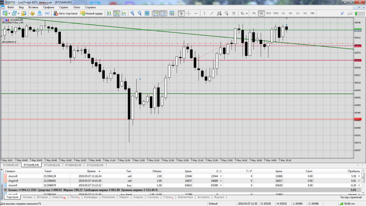The width and height of the screenshot is (366, 206).
Task: Sort positions by Прибыль column header
Action: coord(353,171)
